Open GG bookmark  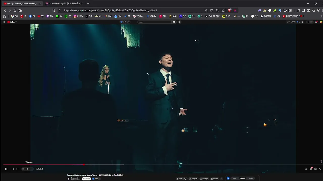pos(14,16)
